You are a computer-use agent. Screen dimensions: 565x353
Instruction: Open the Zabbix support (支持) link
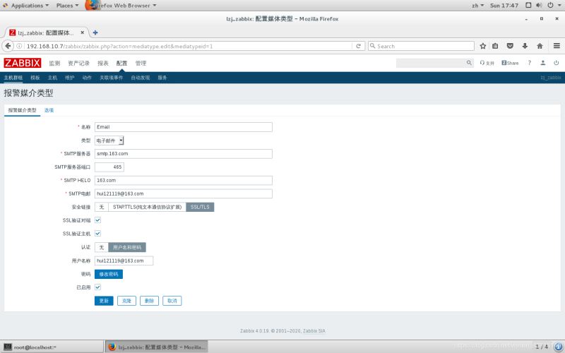(x=487, y=63)
